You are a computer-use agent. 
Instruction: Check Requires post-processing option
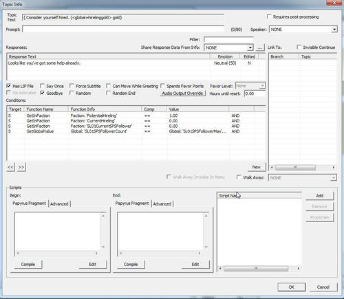(269, 16)
